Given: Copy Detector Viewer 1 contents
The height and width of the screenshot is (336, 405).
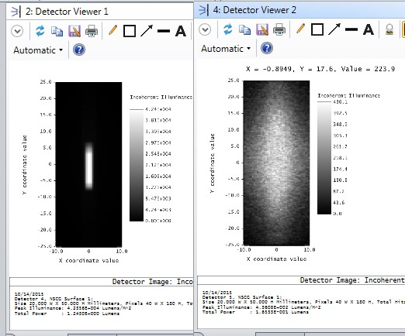Looking at the screenshot, I should 57,31.
